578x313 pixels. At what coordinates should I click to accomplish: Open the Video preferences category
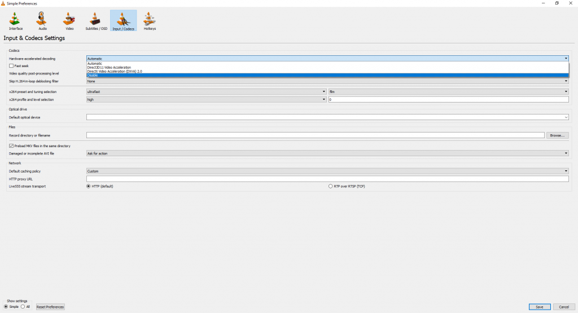pos(69,21)
